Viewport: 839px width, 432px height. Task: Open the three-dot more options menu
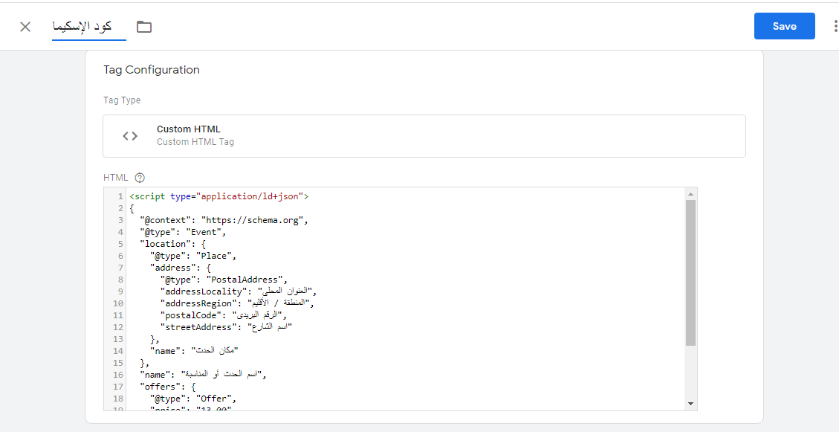click(x=836, y=27)
